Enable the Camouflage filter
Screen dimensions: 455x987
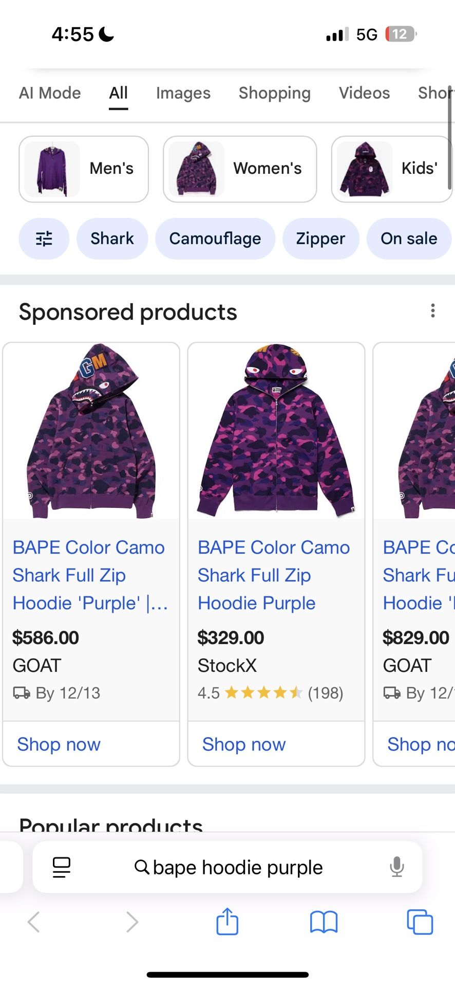click(215, 239)
